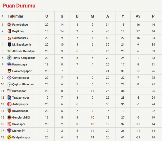Select the Mersin İY team name

(19, 131)
